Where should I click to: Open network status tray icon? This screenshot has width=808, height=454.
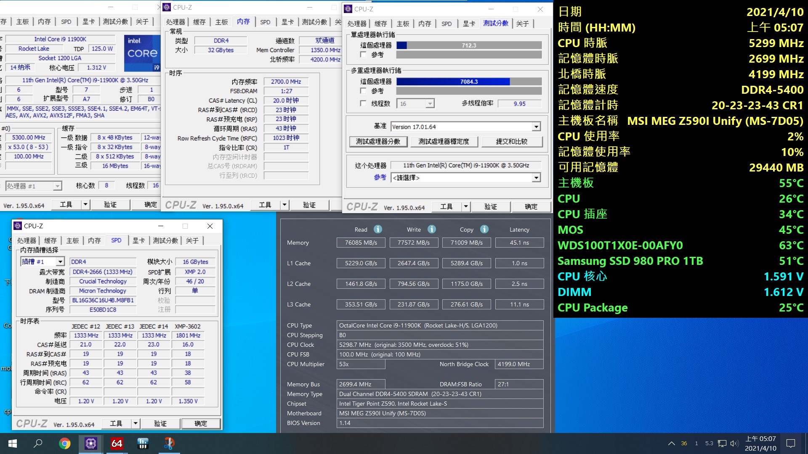pyautogui.click(x=722, y=443)
